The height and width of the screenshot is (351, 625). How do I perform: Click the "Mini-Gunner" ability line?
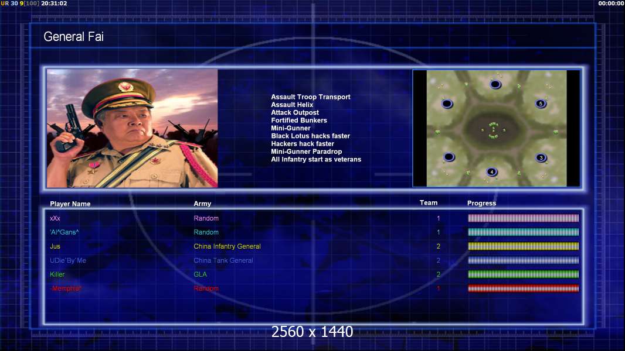coord(291,128)
